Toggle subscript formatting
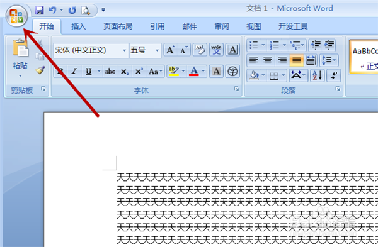This screenshot has width=378, height=247. click(124, 71)
